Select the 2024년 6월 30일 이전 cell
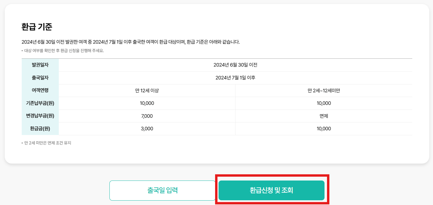 (236, 65)
